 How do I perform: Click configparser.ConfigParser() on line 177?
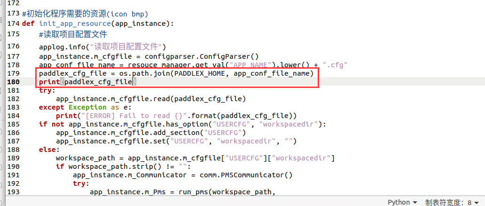pyautogui.click(x=201, y=56)
